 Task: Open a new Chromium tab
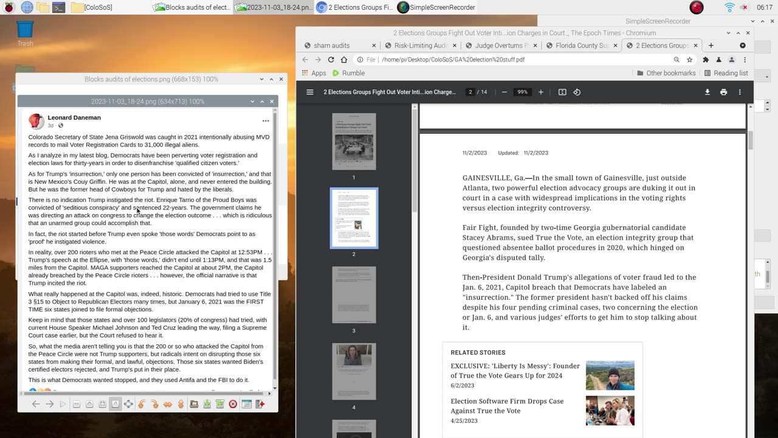(711, 46)
